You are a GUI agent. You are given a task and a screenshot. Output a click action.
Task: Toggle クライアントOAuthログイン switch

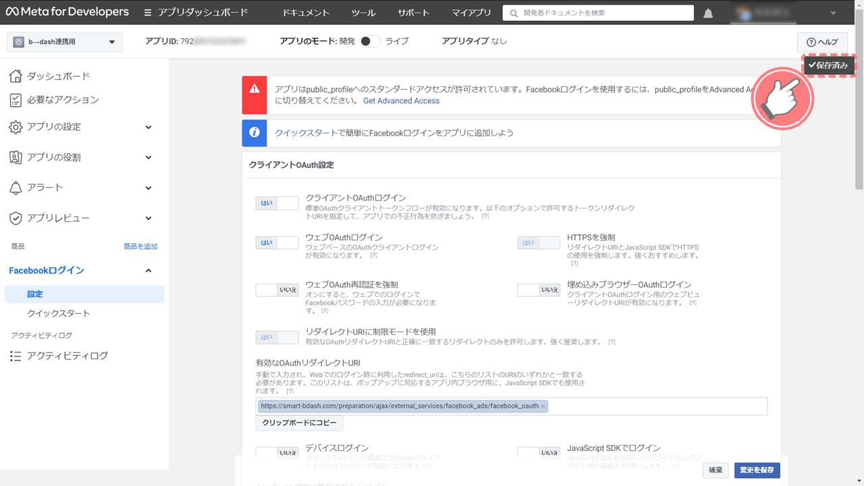coord(277,203)
